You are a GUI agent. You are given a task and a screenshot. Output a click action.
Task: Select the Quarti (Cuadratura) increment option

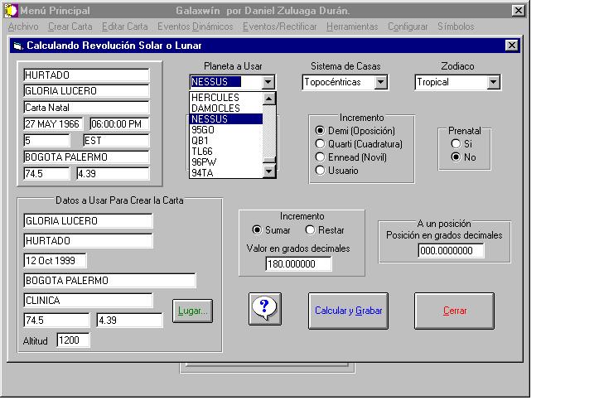[x=320, y=143]
